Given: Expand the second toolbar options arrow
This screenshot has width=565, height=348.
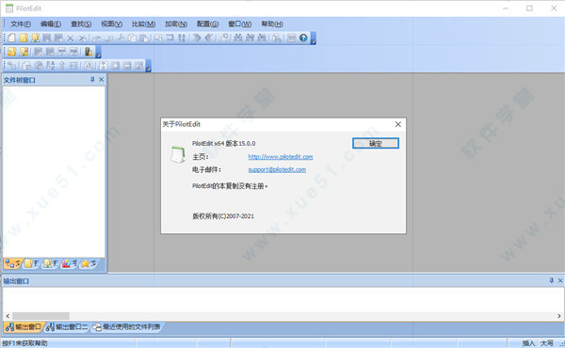Looking at the screenshot, I should (98, 52).
